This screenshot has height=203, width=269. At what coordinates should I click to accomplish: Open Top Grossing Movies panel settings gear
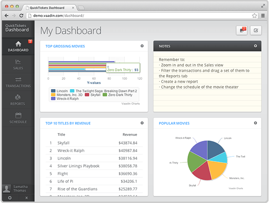tap(142, 46)
